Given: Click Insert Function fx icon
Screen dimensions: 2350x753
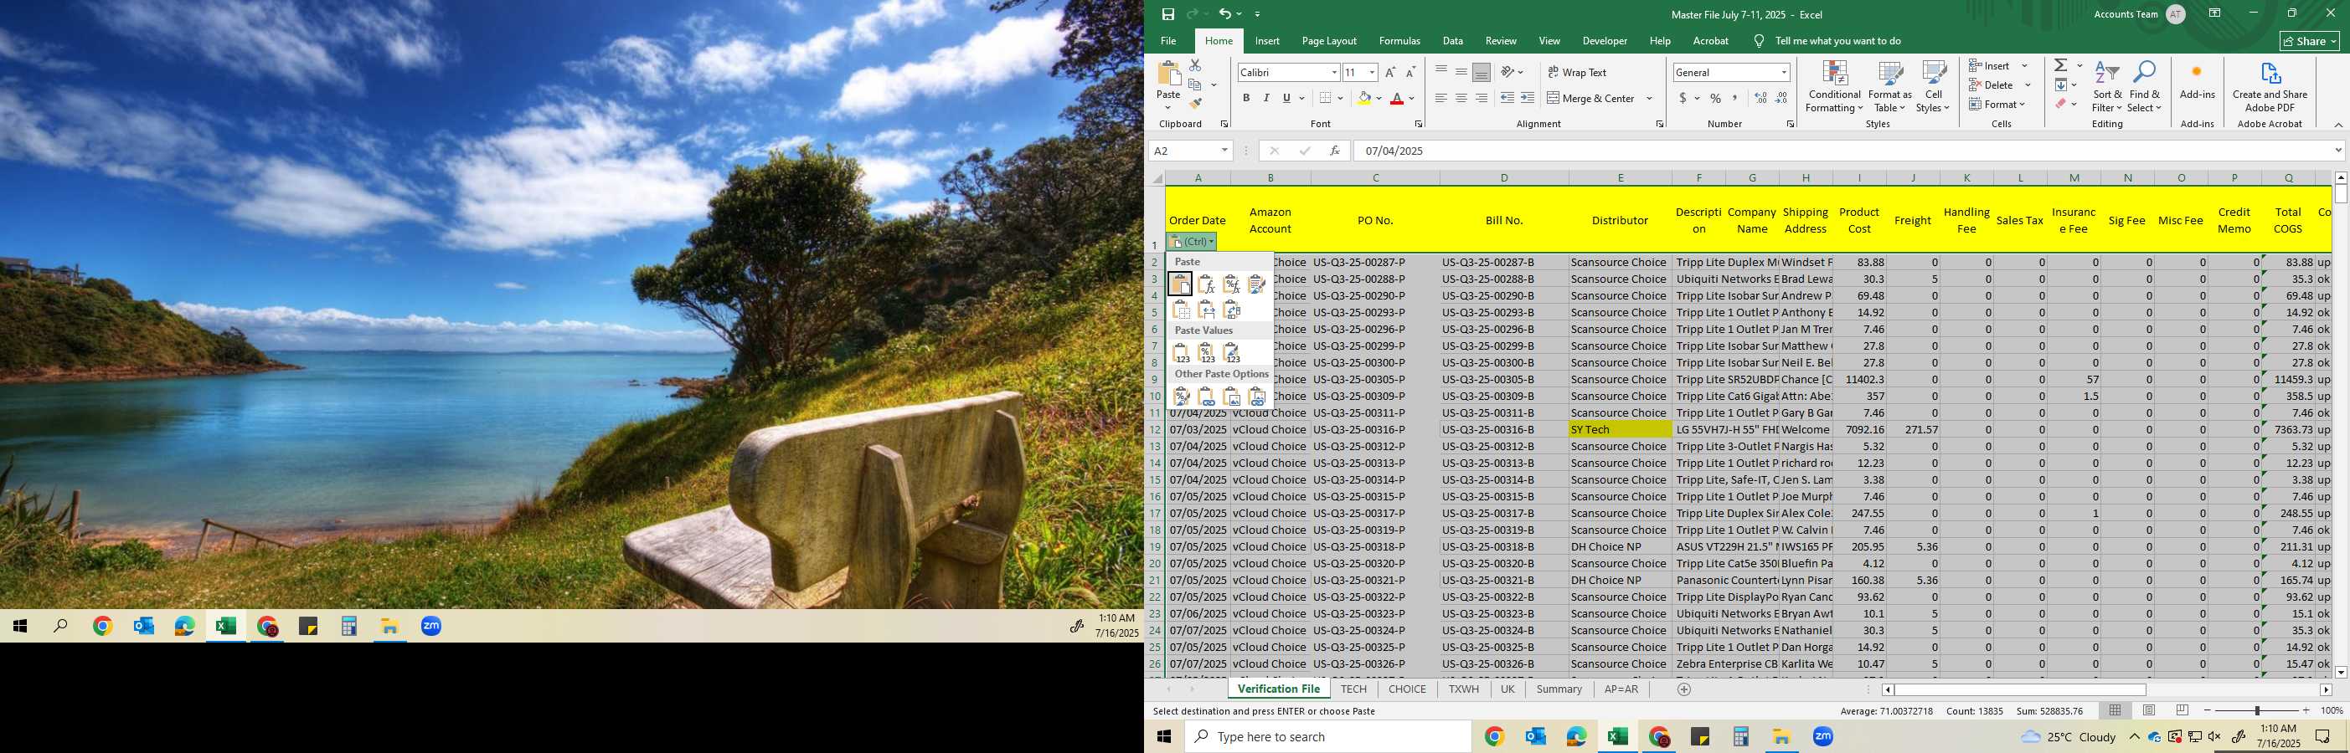Looking at the screenshot, I should point(1335,151).
